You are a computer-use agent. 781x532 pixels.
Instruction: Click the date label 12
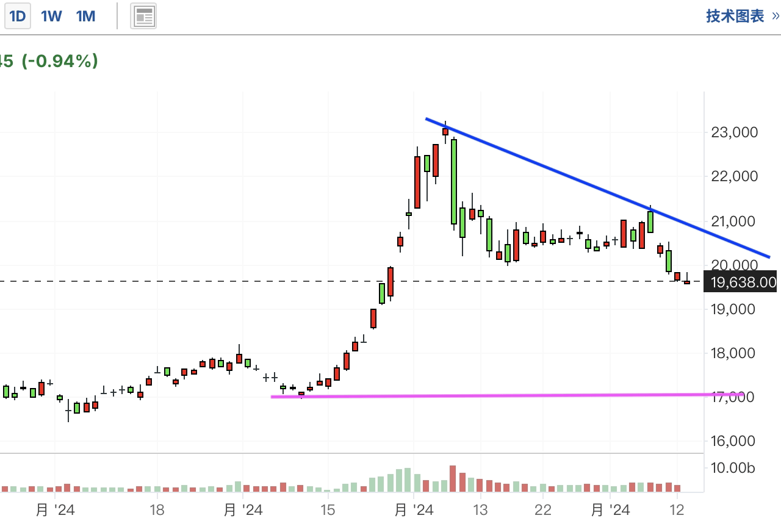click(676, 509)
